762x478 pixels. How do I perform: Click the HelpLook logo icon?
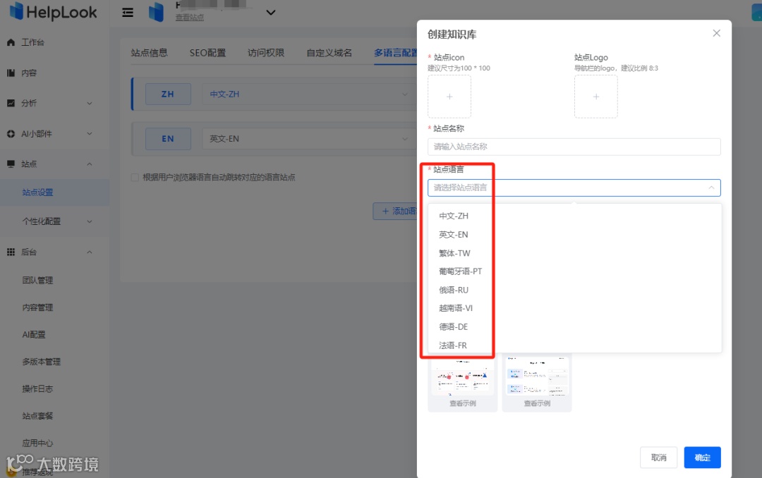pyautogui.click(x=18, y=11)
